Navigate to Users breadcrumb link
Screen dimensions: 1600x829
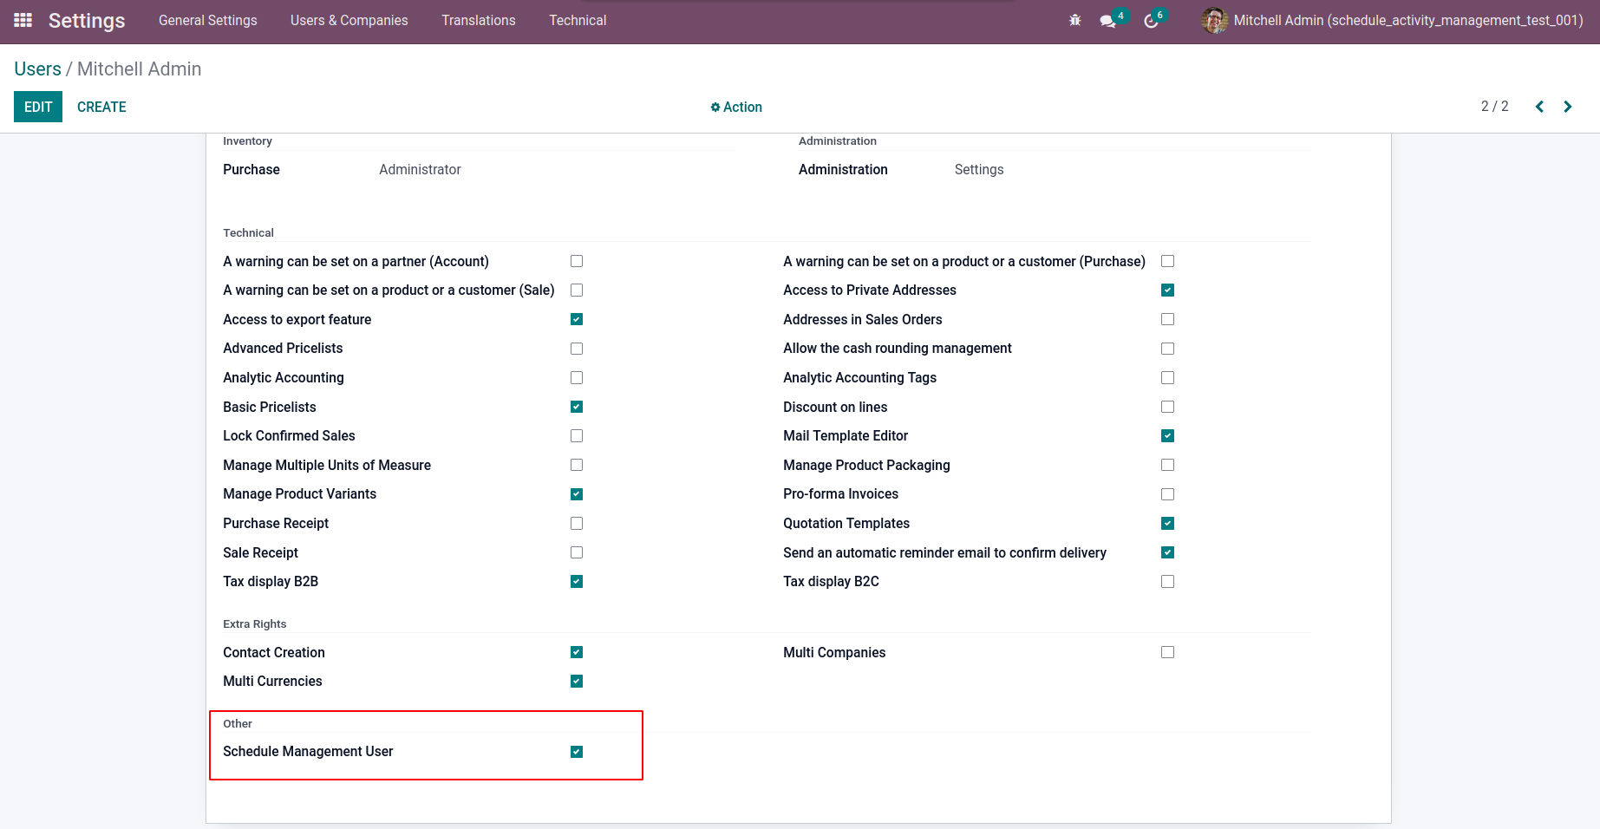[37, 69]
